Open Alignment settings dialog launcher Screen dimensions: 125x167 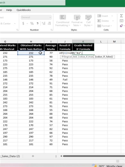[x=17, y=30]
